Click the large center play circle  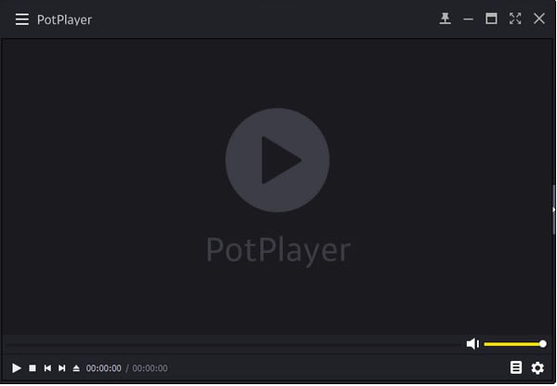(277, 160)
